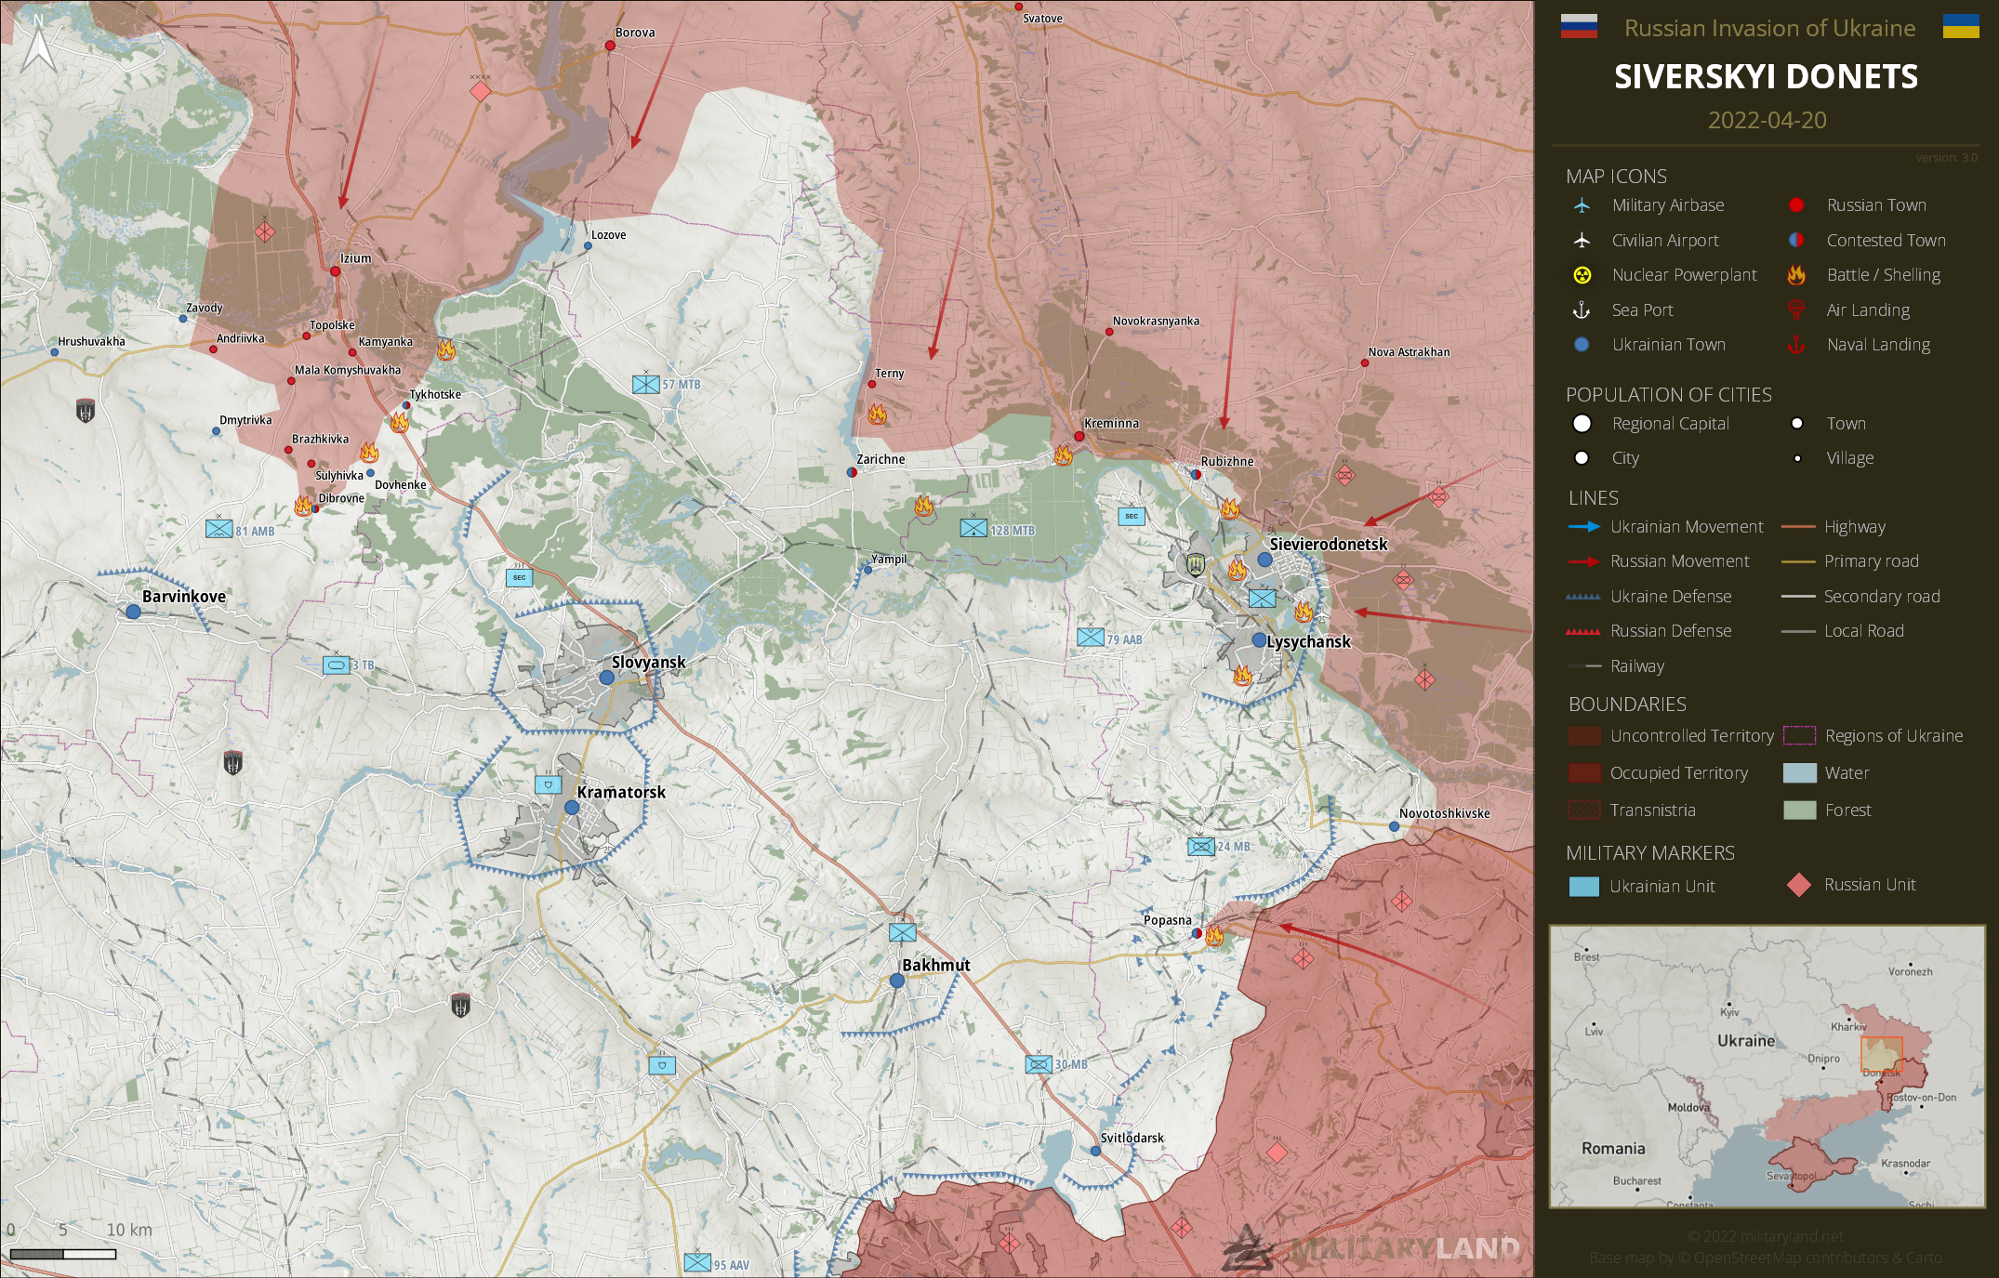1999x1278 pixels.
Task: Click the battle flame icon at Kreminna
Action: tap(1063, 455)
